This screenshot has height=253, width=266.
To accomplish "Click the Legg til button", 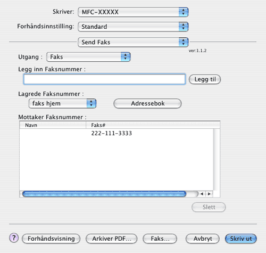I will tap(205, 79).
